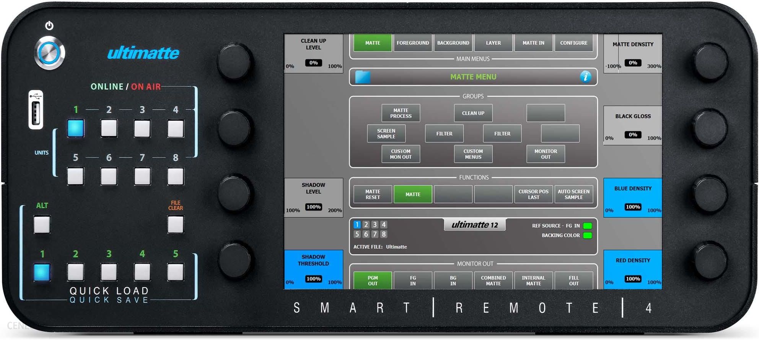Open the CONFIGURE main menu tab
Screen dimensions: 759x340
tap(573, 43)
